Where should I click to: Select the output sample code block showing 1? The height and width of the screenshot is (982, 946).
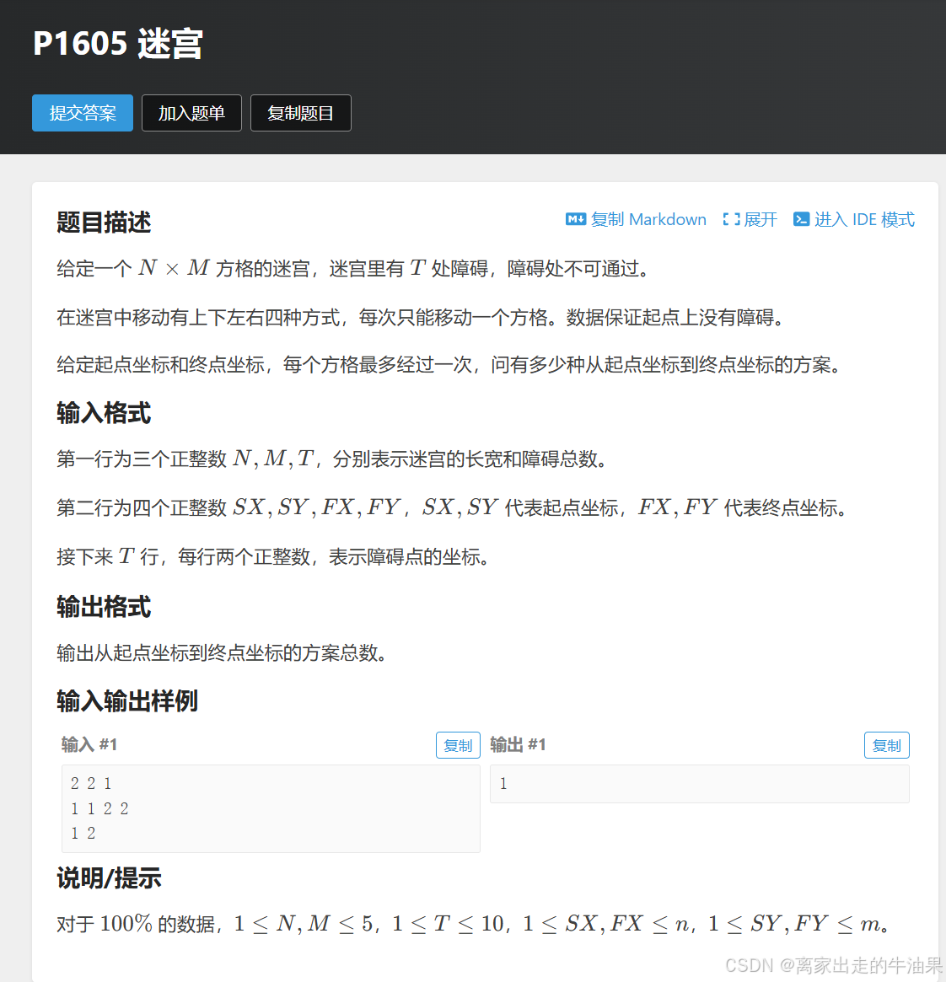(x=699, y=783)
